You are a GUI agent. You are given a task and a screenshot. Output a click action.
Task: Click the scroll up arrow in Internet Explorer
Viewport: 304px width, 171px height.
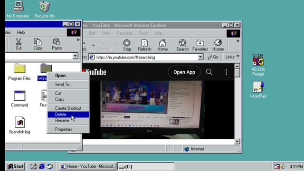pos(237,66)
